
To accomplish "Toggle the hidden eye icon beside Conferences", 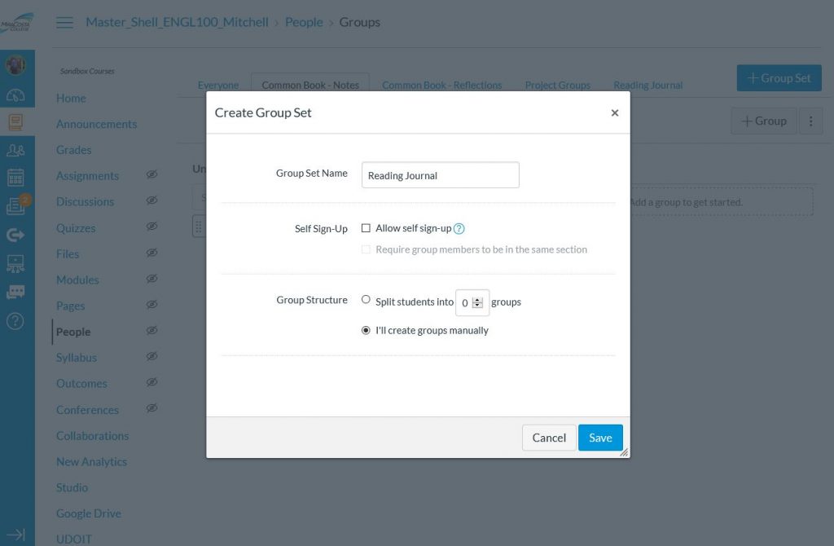I will [152, 408].
